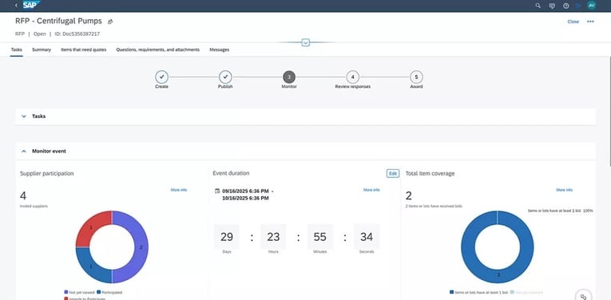Click the Participated legend item
This screenshot has height=300, width=611.
[x=109, y=292]
